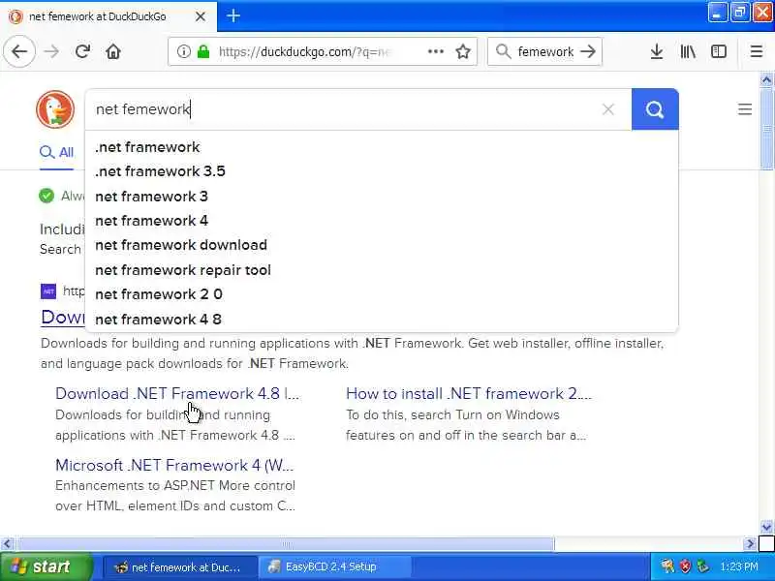Image resolution: width=775 pixels, height=581 pixels.
Task: Open the downloads panel
Action: pos(657,51)
